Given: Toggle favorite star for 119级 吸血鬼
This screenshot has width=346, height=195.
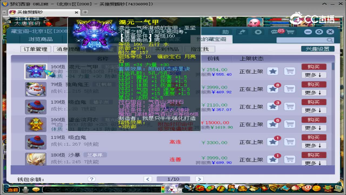Looking at the screenshot, I should pyautogui.click(x=273, y=142).
